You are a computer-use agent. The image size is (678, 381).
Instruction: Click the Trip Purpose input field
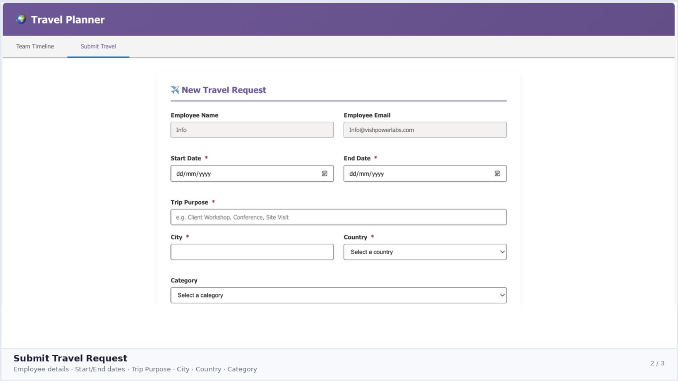(338, 217)
